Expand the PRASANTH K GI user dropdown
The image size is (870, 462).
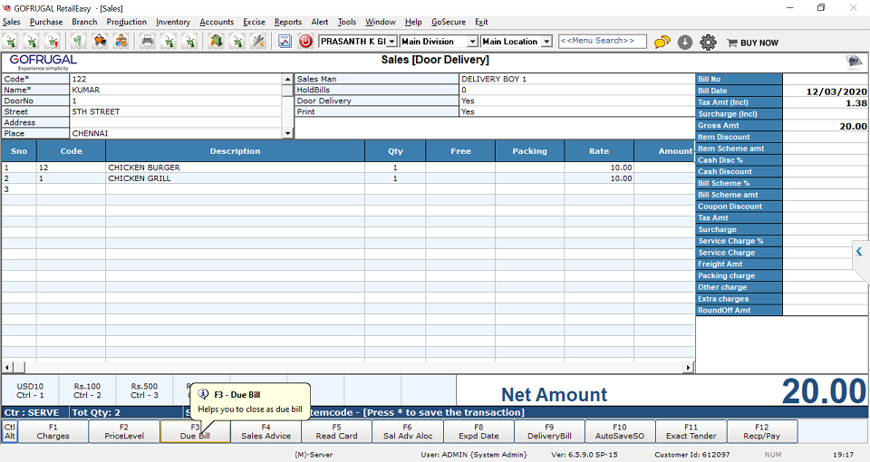click(391, 42)
